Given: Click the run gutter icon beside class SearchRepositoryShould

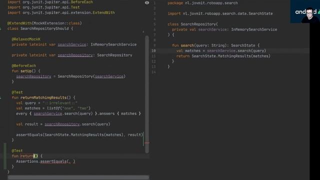Looking at the screenshot, I should tap(0, 28).
